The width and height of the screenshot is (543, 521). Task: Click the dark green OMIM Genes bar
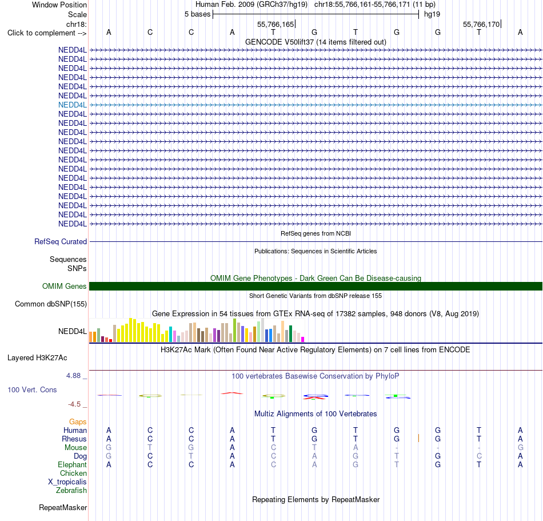tap(316, 286)
